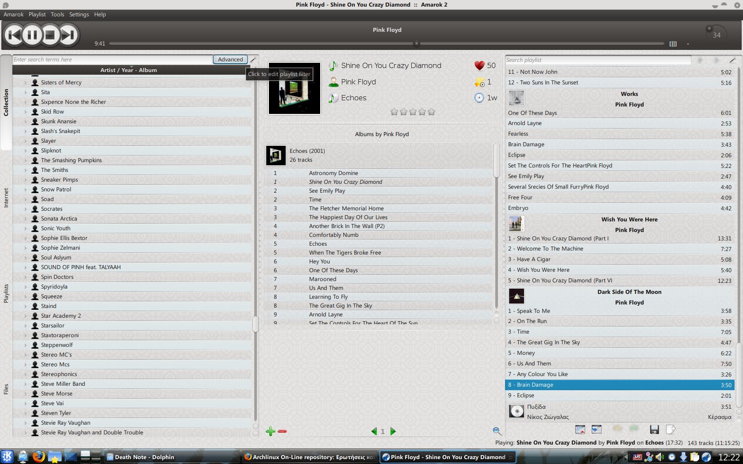
Task: Set rating to three stars
Action: 413,112
